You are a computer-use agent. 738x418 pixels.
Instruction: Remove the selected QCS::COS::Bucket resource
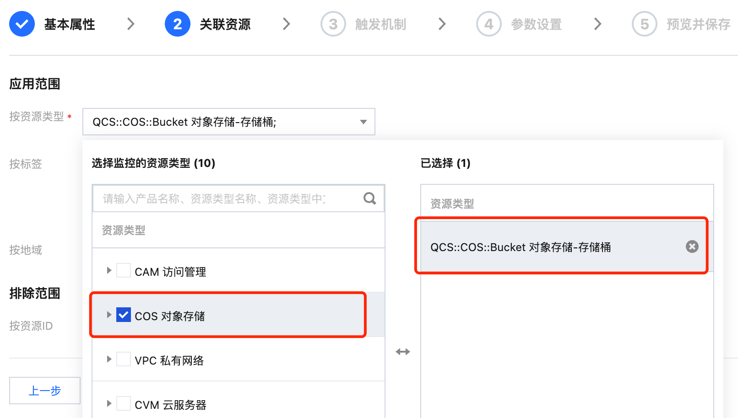click(x=692, y=247)
